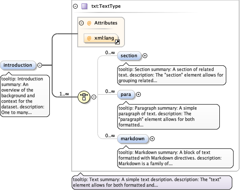Click the reference arrow icon on xml:lang
This screenshot has width=240, height=191.
click(117, 42)
